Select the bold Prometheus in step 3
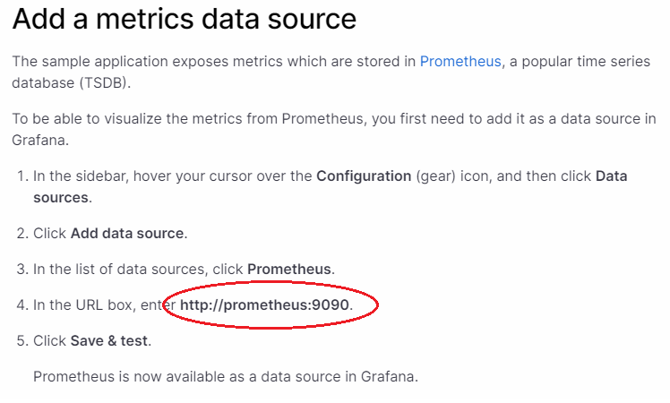The image size is (670, 403). tap(289, 270)
